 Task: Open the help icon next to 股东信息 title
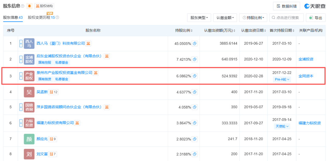(23, 6)
